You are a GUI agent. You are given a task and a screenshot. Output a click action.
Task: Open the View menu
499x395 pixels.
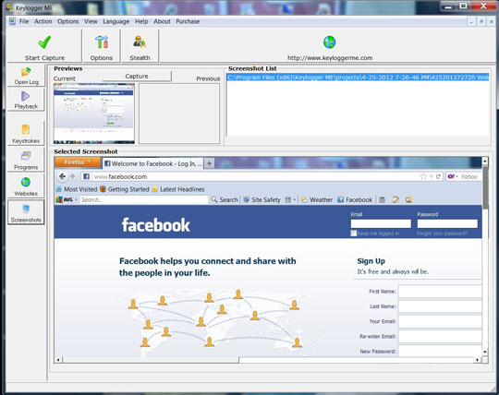(91, 21)
